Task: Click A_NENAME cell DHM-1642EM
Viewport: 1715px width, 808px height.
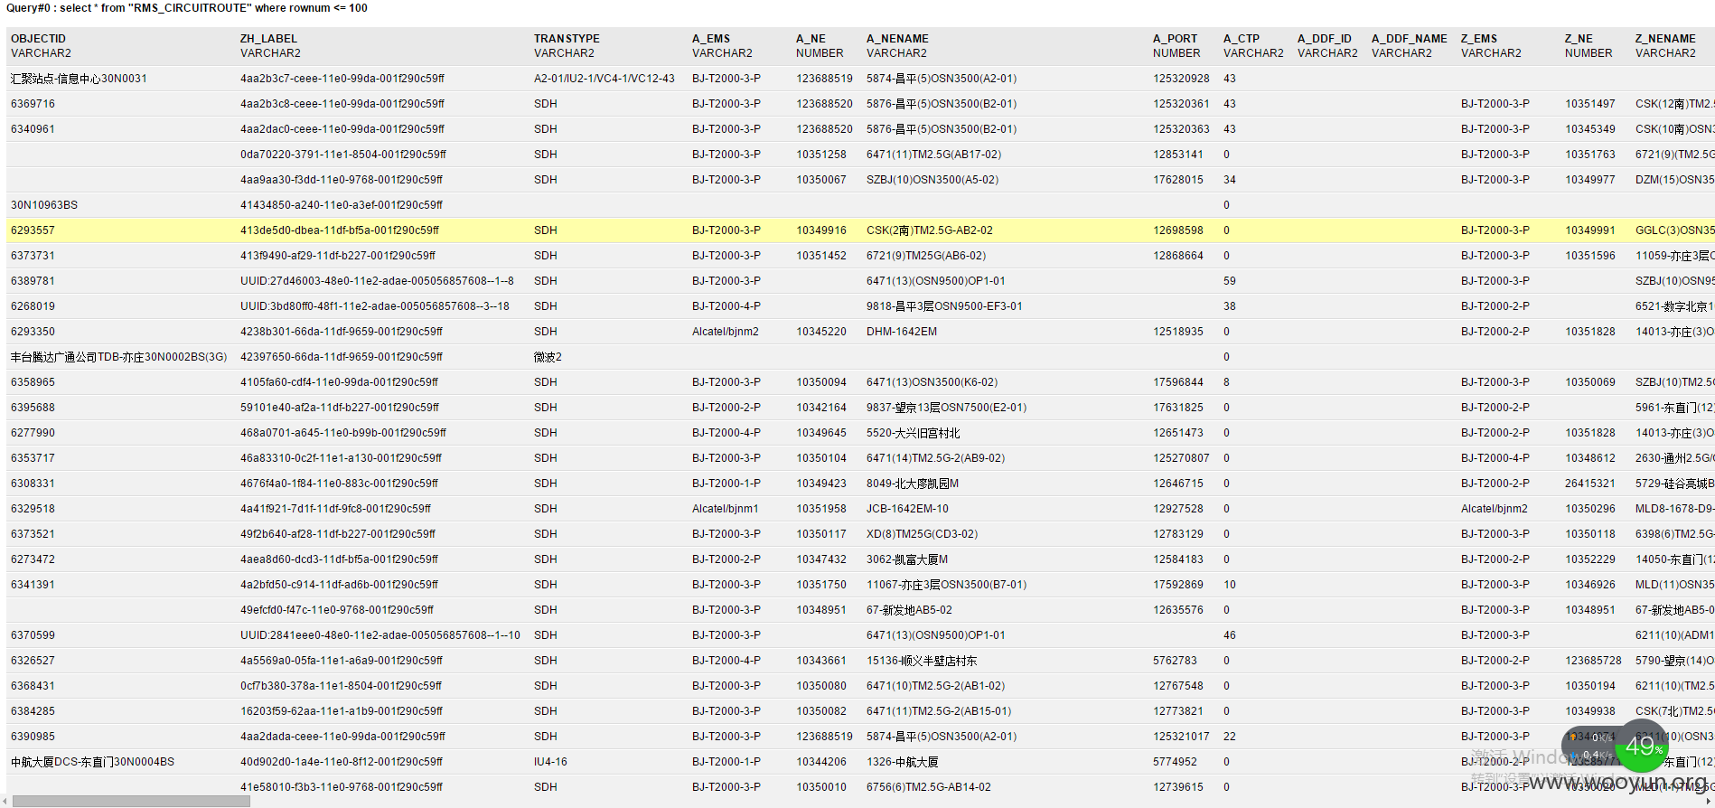Action: [x=902, y=332]
